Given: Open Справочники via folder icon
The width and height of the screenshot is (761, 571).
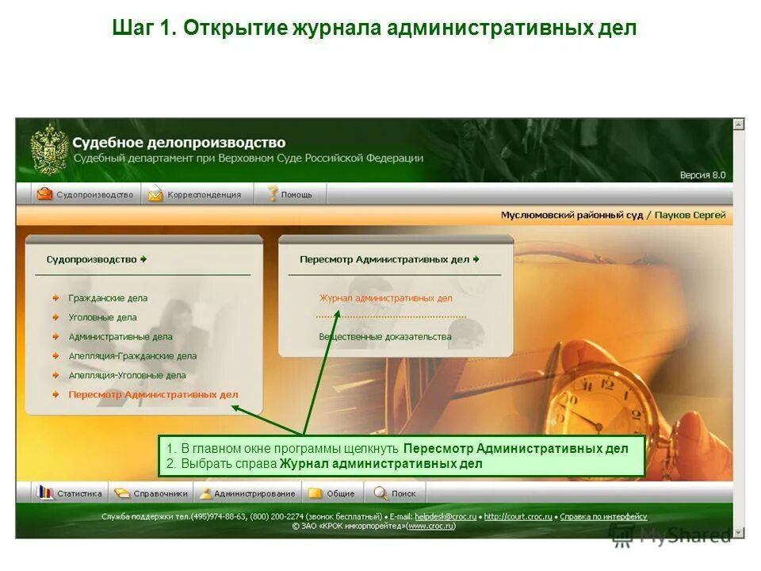Looking at the screenshot, I should pos(121,491).
